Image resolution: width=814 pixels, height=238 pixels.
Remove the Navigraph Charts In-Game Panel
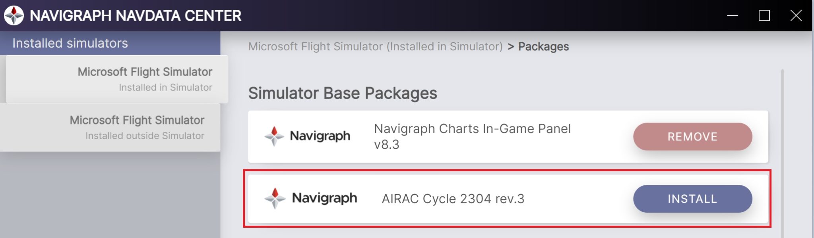point(692,136)
